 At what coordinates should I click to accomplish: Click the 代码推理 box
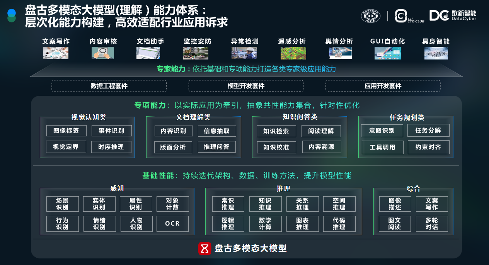[x=339, y=224]
